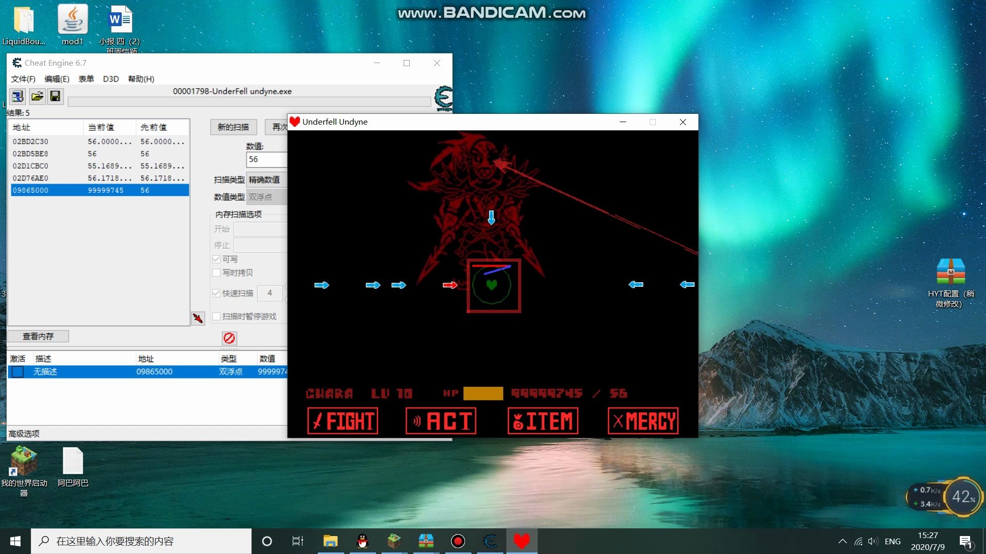Switch to Cheat Engine on the taskbar
This screenshot has height=554, width=986.
490,541
